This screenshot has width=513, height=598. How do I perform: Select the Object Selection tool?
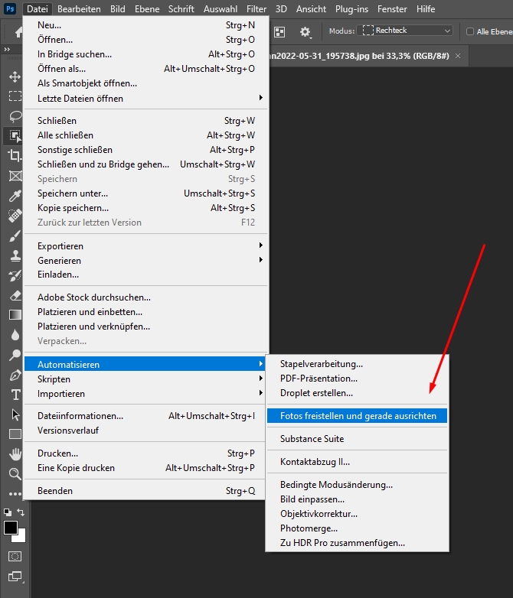tap(15, 135)
